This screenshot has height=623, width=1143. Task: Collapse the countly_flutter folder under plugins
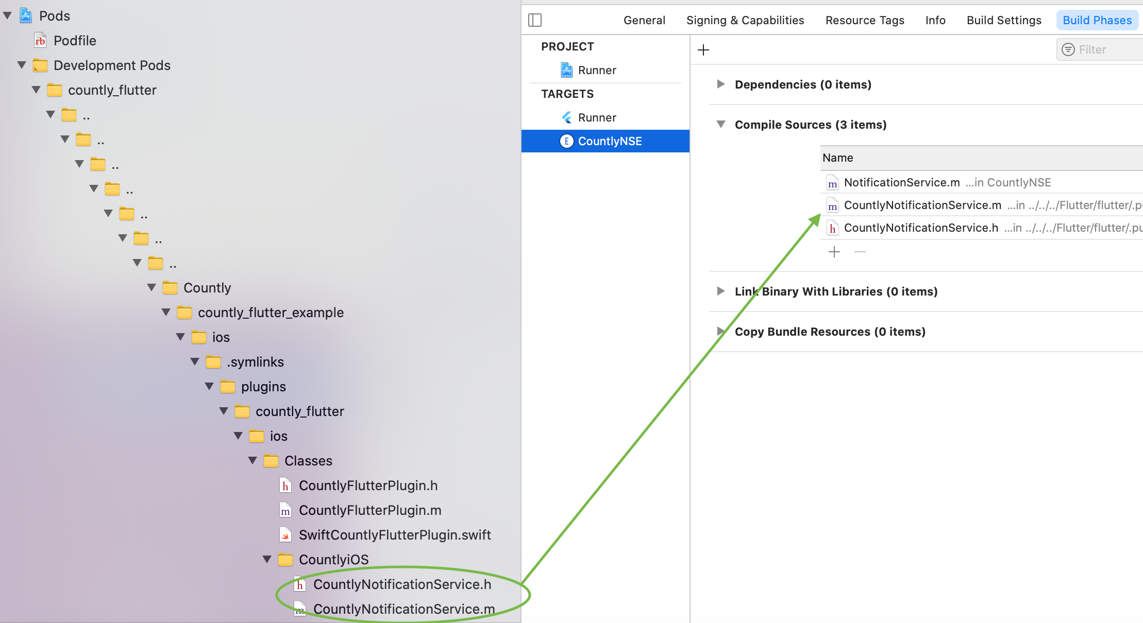click(224, 411)
